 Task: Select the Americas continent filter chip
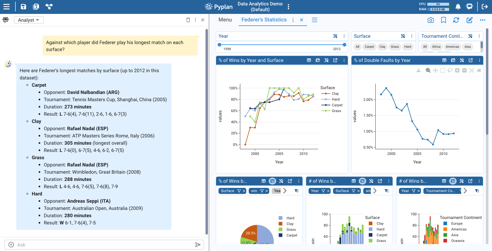point(452,47)
